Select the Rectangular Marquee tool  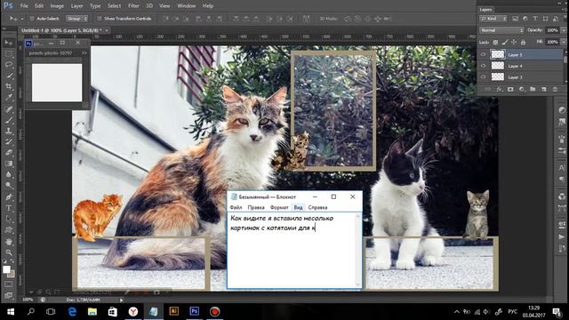click(9, 54)
